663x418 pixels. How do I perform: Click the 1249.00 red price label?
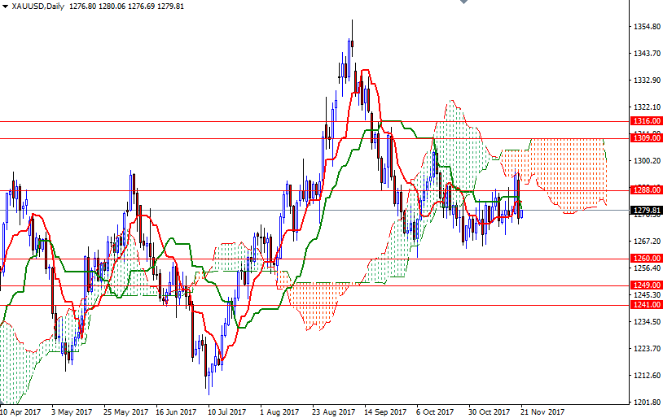point(647,285)
